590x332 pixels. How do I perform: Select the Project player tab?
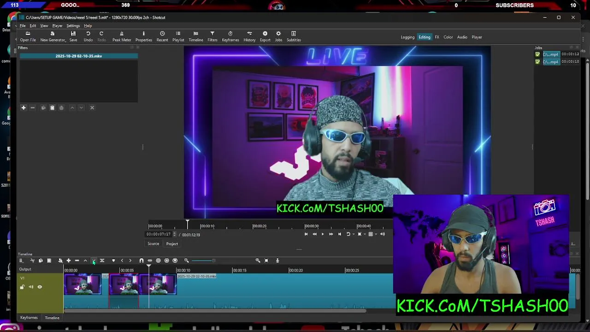[x=172, y=244]
